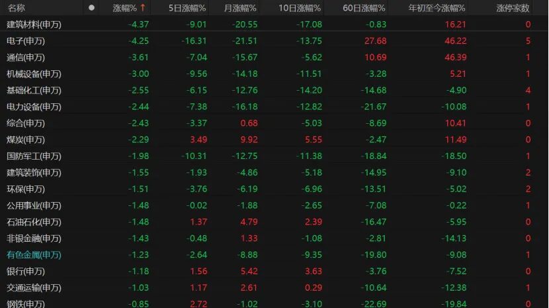Viewport: 549px width, 308px height.
Task: Click 10日涨幅 value -6.96 for 环保
Action: (312, 189)
